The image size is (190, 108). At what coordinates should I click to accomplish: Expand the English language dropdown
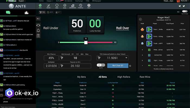click(x=22, y=1)
